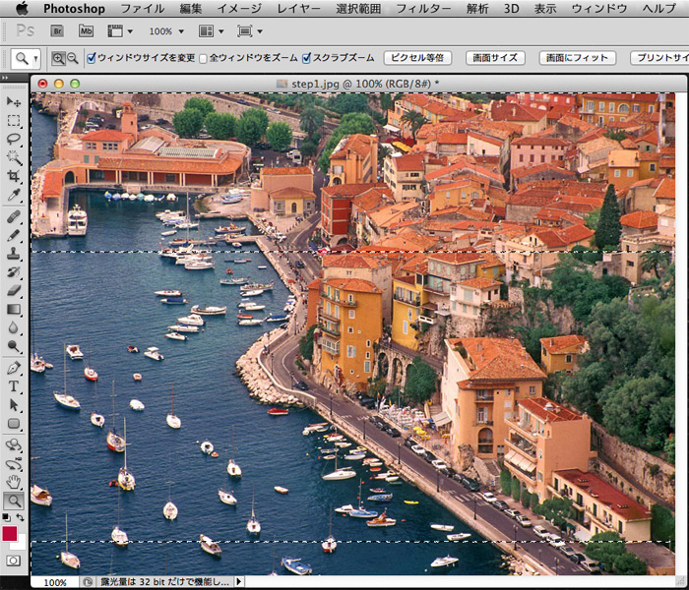The height and width of the screenshot is (590, 689).
Task: Enable the 全ウィンドウをズーム checkbox
Action: click(204, 58)
